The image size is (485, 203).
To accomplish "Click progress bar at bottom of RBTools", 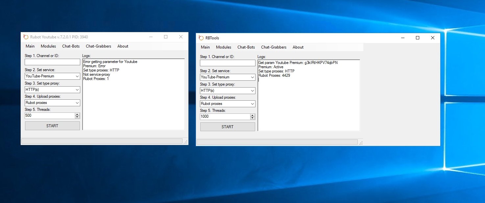I will pos(277,142).
